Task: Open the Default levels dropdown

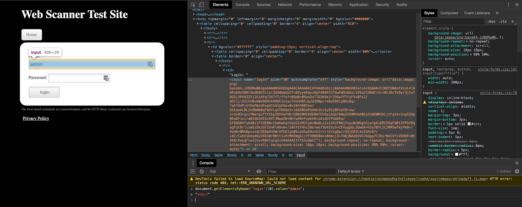Action: point(351,171)
